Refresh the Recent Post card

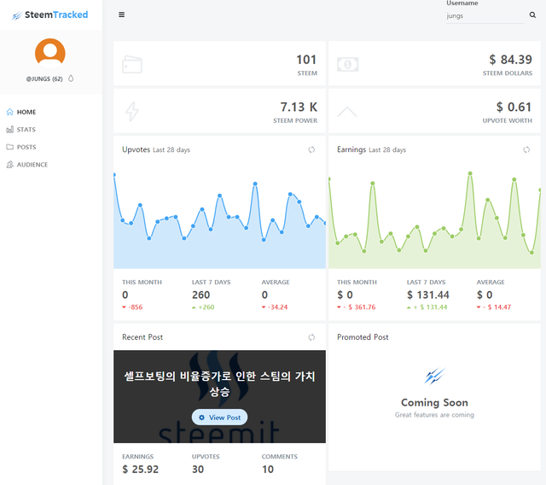point(311,337)
